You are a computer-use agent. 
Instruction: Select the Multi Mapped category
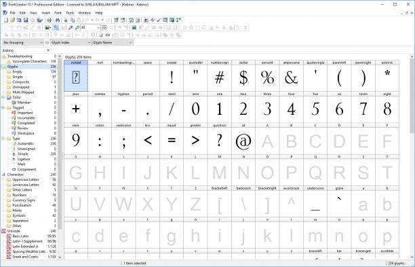pyautogui.click(x=23, y=92)
